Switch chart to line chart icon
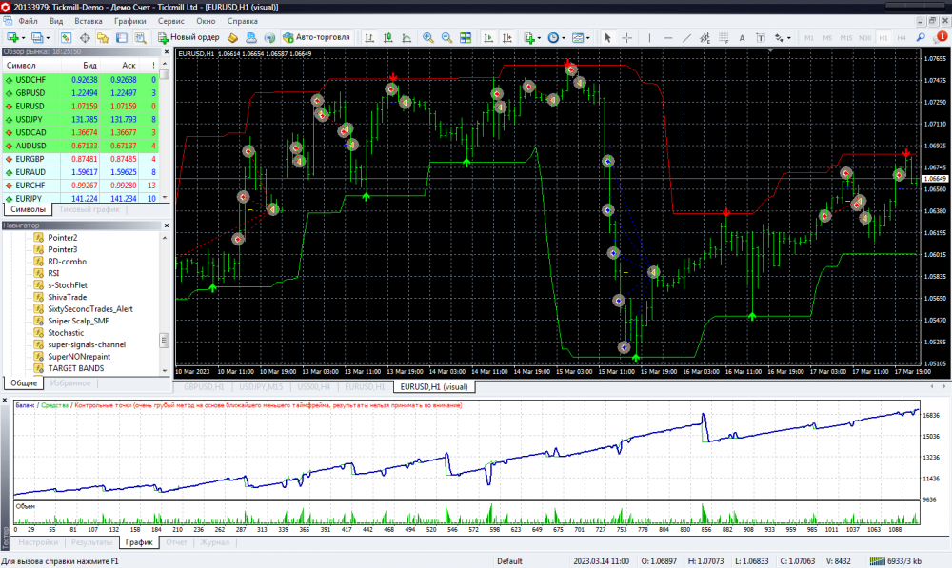This screenshot has height=568, width=952. click(x=407, y=38)
